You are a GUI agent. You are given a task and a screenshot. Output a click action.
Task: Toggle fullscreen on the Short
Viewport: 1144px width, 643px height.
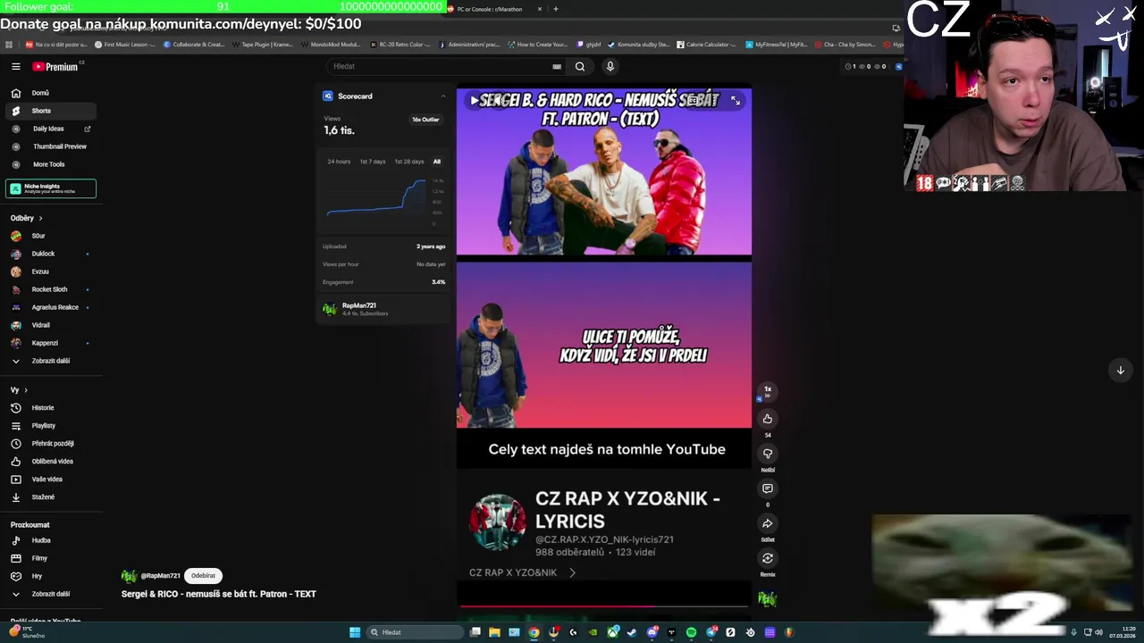click(736, 101)
